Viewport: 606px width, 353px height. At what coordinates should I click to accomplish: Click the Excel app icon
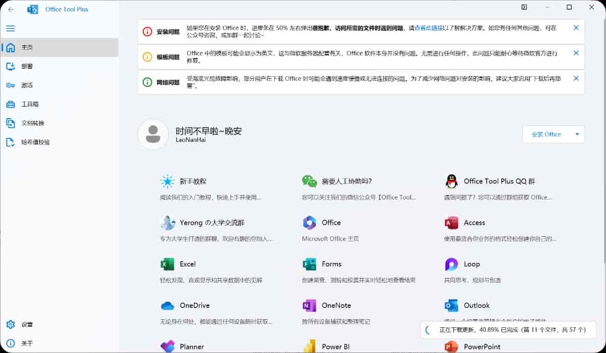click(x=167, y=264)
